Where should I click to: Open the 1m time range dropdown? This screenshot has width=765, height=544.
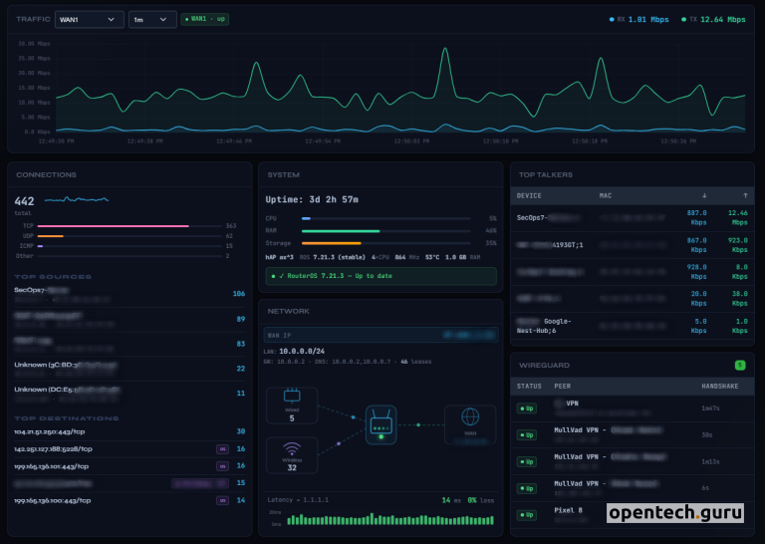[x=152, y=19]
